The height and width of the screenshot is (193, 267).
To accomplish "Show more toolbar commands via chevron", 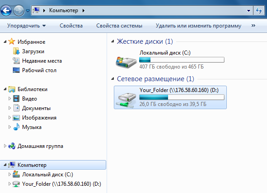I will click(253, 26).
